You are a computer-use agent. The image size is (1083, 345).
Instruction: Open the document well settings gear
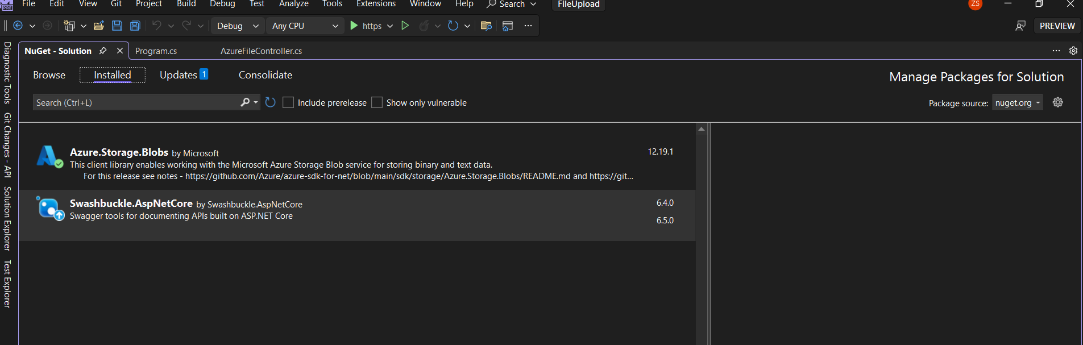[1073, 51]
